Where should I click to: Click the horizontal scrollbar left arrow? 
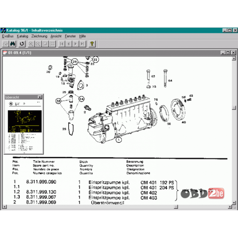pyautogui.click(x=5, y=207)
